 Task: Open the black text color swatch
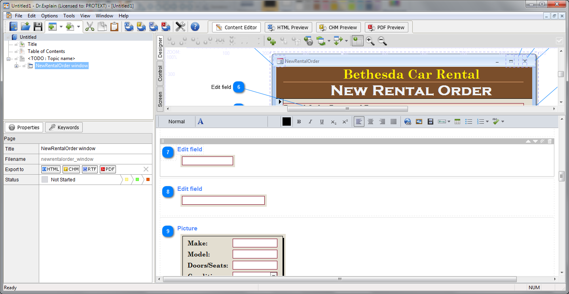286,122
